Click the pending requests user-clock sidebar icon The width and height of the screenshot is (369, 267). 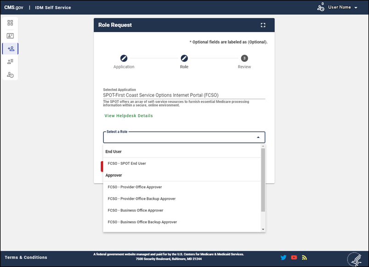pyautogui.click(x=10, y=75)
